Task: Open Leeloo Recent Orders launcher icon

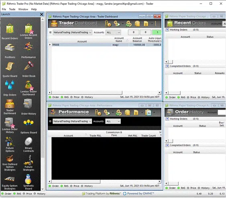Action: pyautogui.click(x=29, y=31)
